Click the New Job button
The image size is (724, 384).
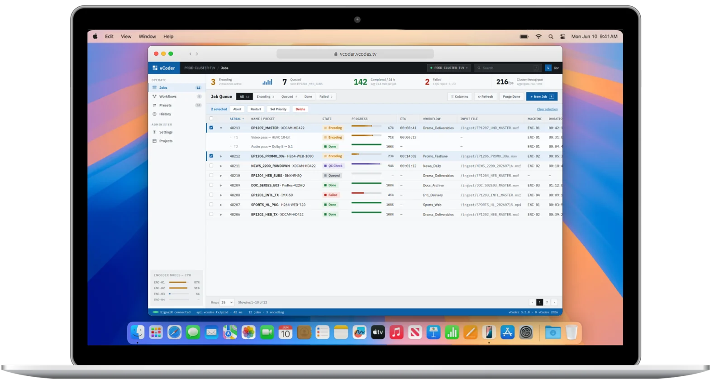[x=542, y=96]
